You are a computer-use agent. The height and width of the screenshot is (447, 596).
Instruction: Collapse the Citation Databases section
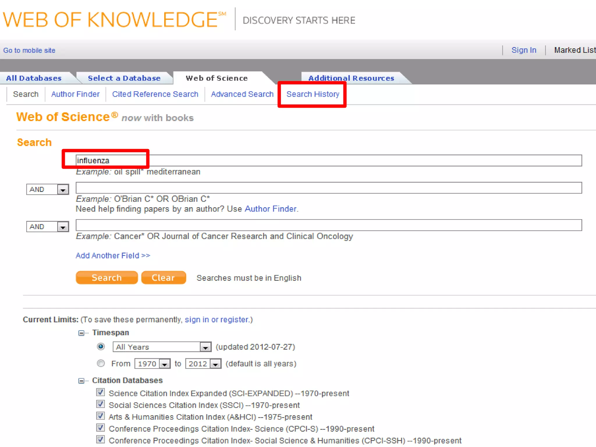coord(81,381)
